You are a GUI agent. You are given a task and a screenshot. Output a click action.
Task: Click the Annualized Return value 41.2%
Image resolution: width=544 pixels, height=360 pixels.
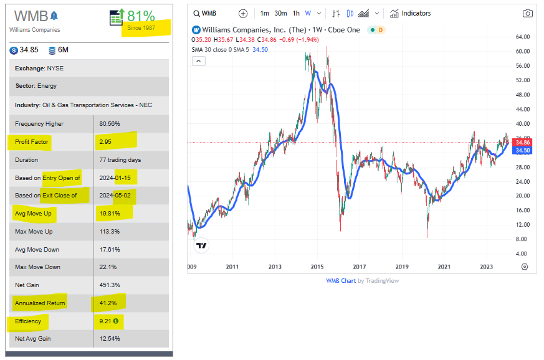(108, 303)
